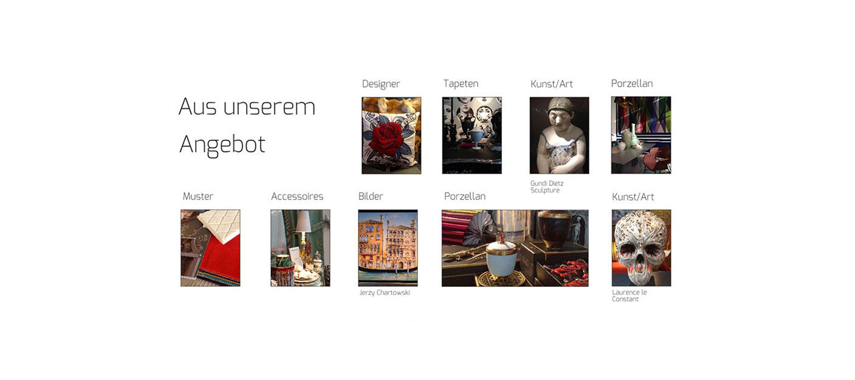Select the wide Porzellan cup image

(x=515, y=248)
